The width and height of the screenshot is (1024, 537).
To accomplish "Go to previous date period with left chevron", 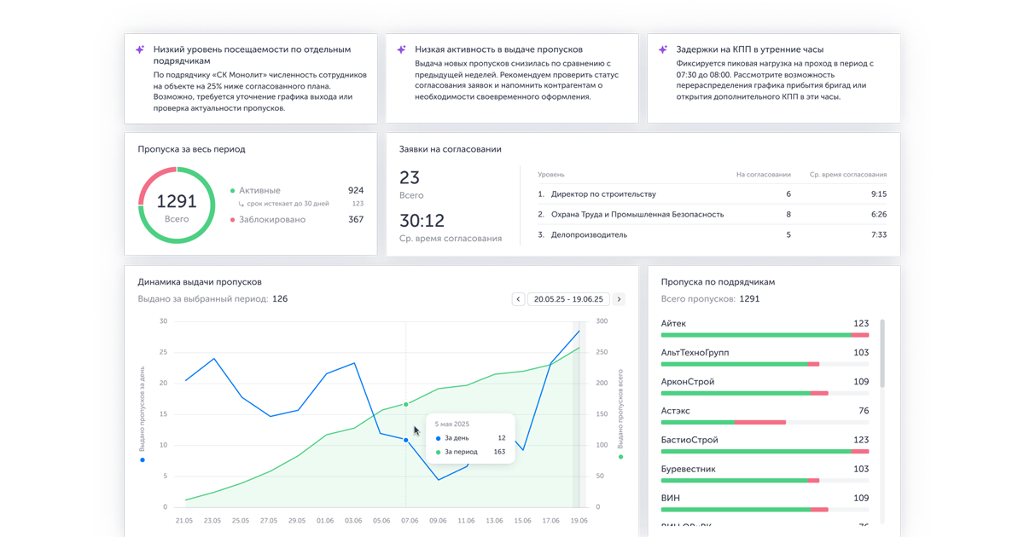I will [518, 299].
